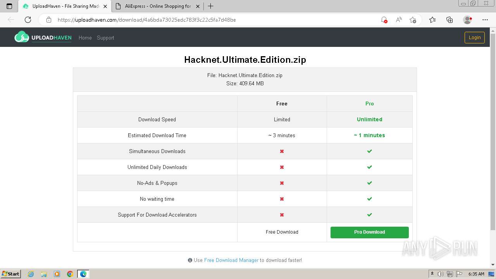Screen dimensions: 496x279
Task: Start the Free Download
Action: [282, 232]
